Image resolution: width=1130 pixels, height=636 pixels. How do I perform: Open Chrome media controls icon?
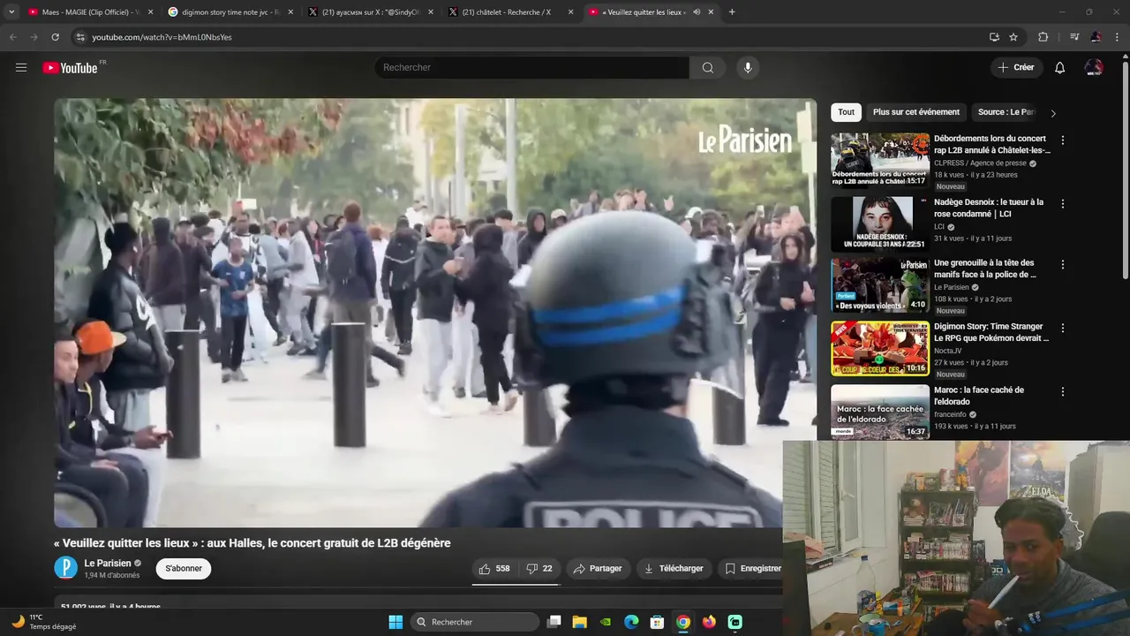coord(1074,37)
